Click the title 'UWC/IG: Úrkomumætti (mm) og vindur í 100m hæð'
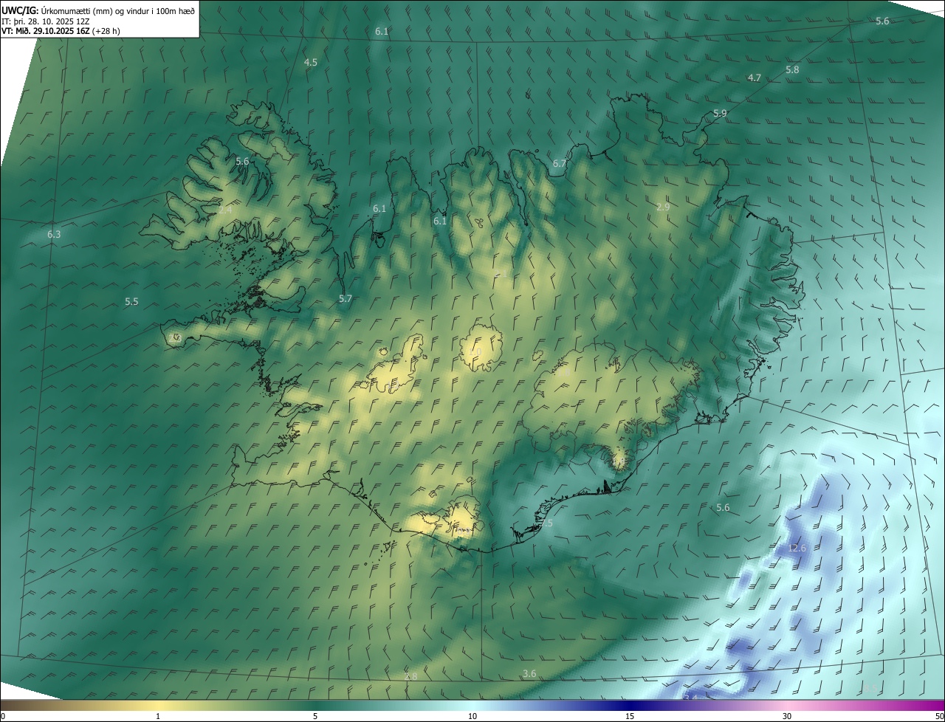Image resolution: width=945 pixels, height=722 pixels. pos(98,10)
